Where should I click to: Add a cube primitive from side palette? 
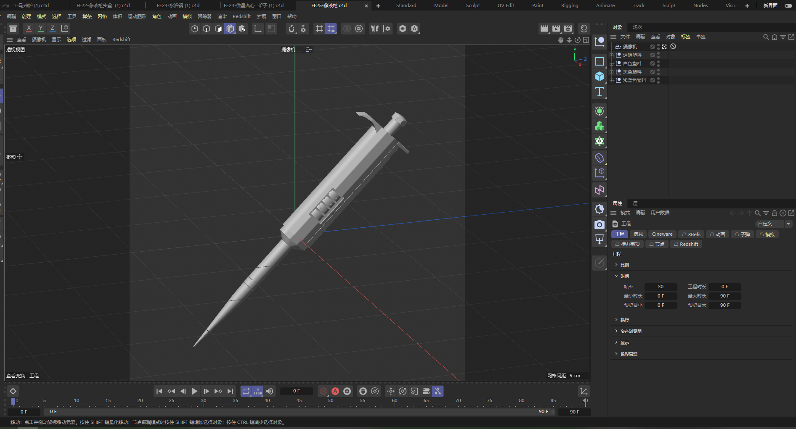coord(600,76)
